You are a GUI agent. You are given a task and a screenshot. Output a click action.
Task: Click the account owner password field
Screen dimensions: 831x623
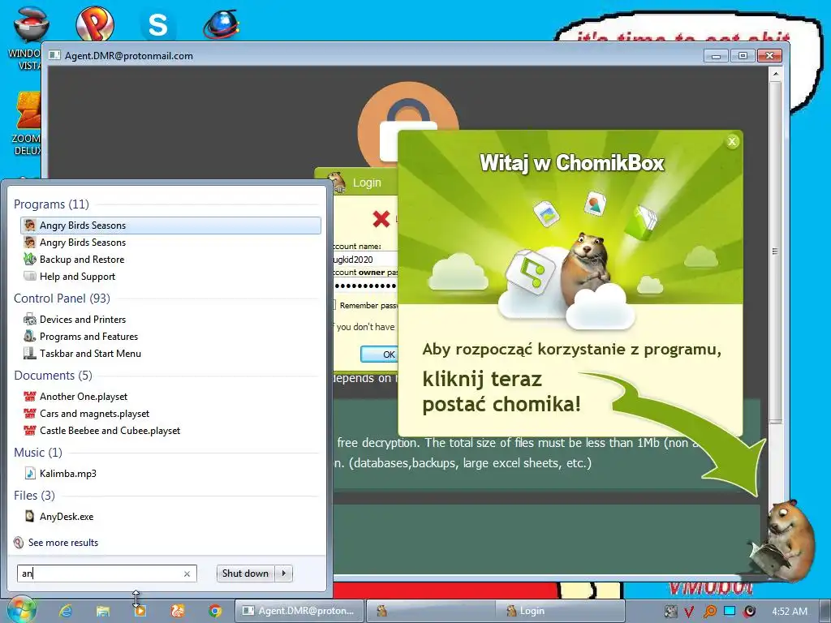point(364,286)
